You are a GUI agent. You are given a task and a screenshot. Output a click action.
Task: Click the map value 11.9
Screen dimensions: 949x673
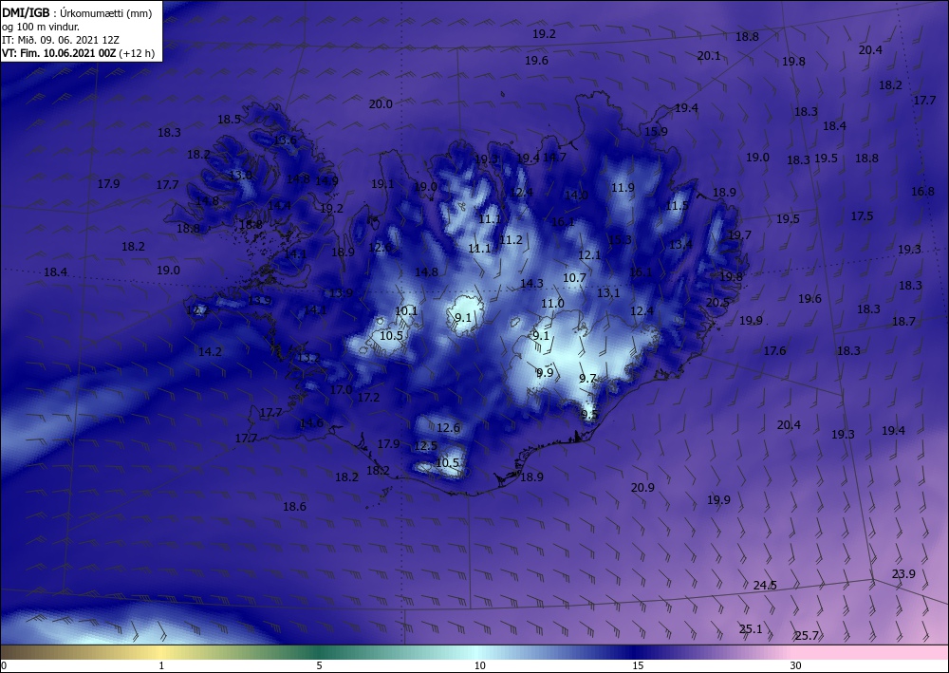pos(623,188)
